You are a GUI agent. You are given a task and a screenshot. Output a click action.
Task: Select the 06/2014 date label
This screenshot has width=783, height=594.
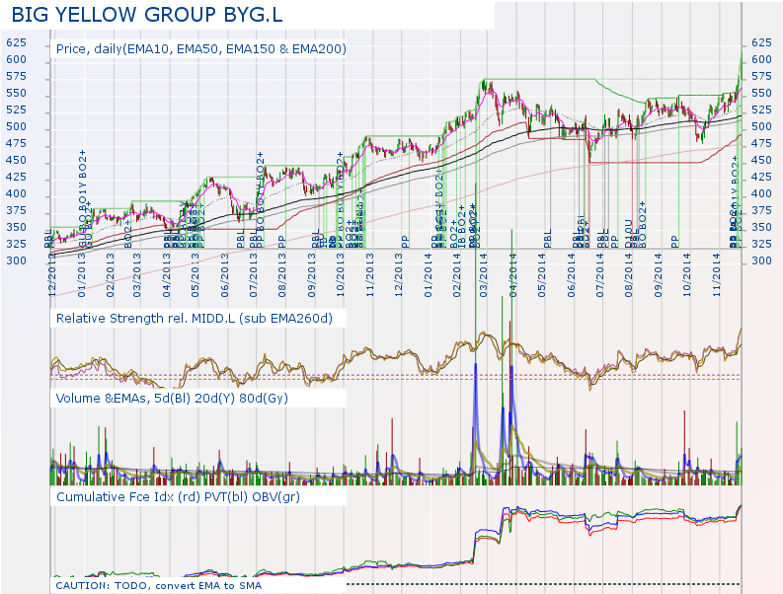(x=572, y=275)
